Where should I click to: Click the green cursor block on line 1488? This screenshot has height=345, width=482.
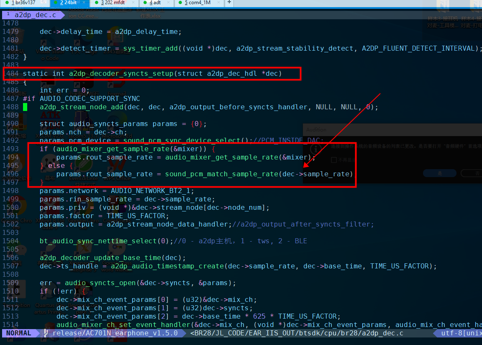(x=25, y=107)
